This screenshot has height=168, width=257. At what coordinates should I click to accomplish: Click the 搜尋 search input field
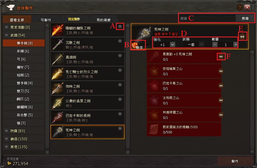click(207, 18)
